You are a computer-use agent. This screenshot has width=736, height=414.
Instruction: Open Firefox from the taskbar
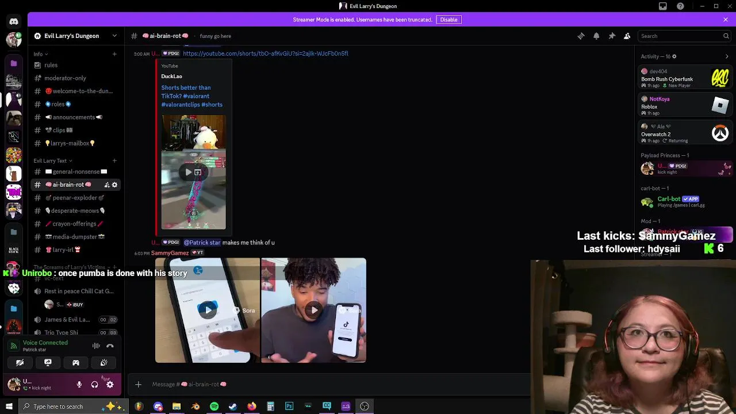coord(252,407)
